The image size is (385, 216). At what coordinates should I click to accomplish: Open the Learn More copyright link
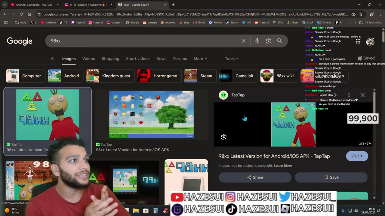(283, 166)
